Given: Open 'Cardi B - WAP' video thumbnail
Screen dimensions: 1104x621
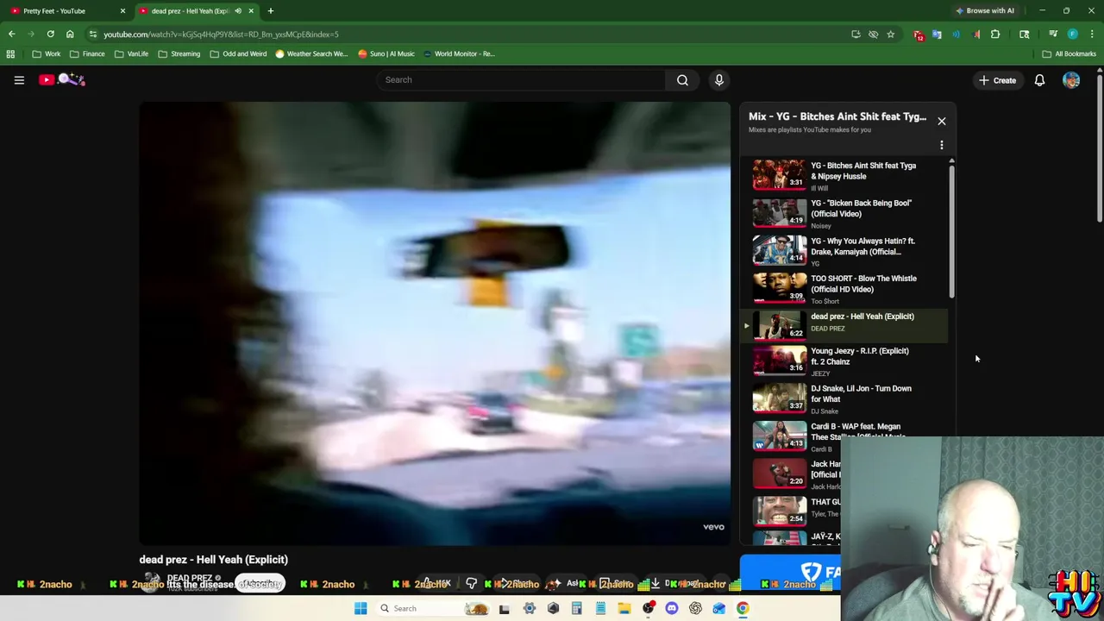Looking at the screenshot, I should click(780, 436).
